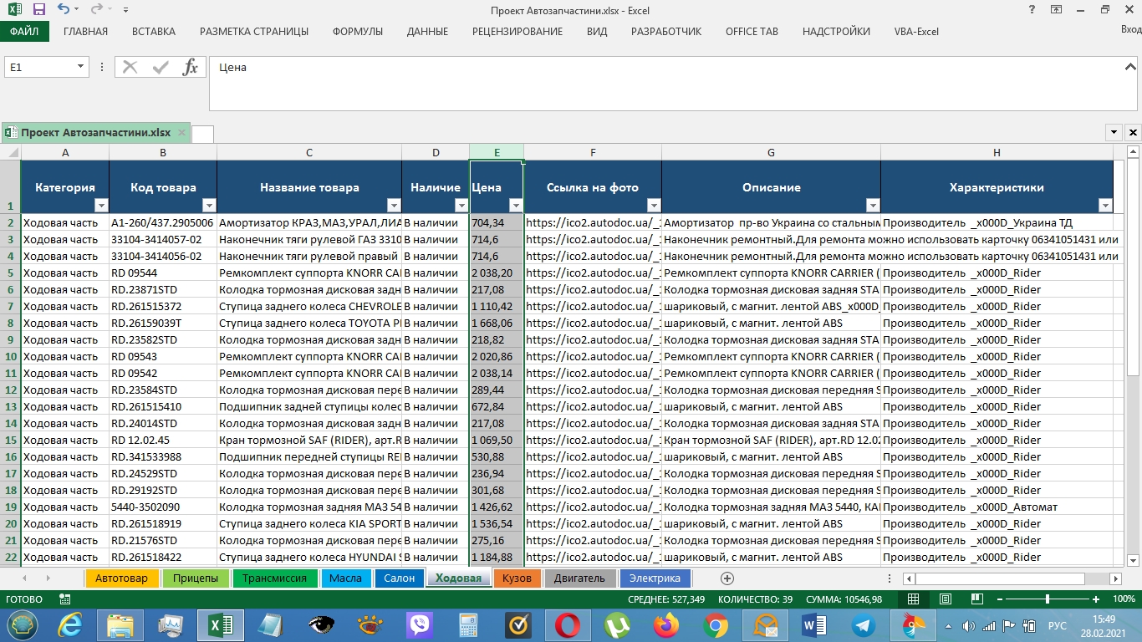Click the macro recording icon in status bar
The height and width of the screenshot is (642, 1142).
point(65,599)
